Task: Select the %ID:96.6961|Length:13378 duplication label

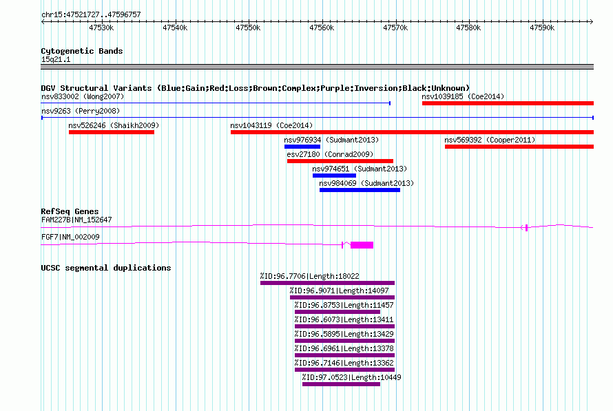Action: (344, 348)
